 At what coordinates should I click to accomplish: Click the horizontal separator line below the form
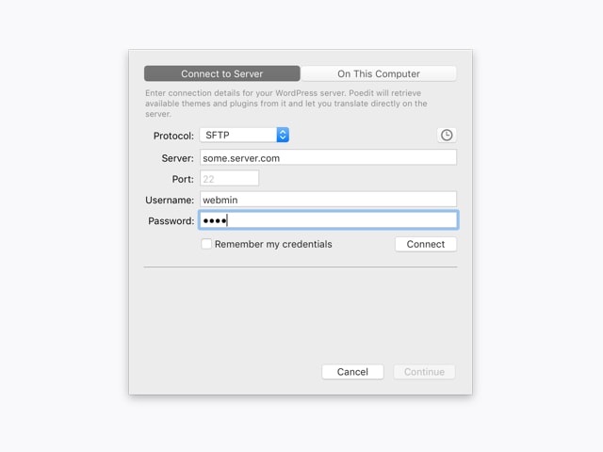pyautogui.click(x=300, y=267)
